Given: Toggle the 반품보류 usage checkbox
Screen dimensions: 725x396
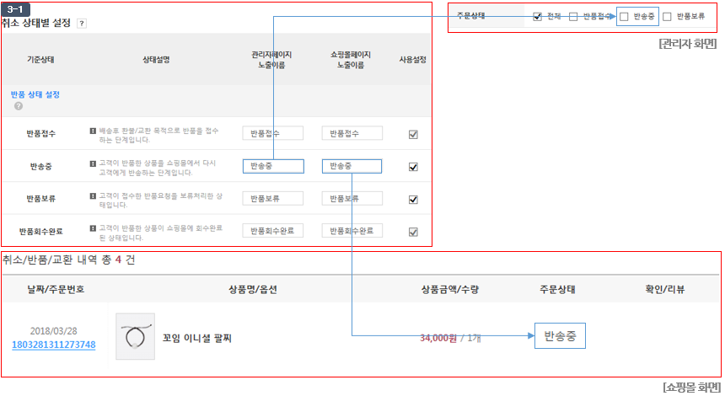Looking at the screenshot, I should [413, 200].
